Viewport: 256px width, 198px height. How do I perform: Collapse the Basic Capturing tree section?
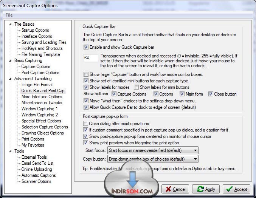pyautogui.click(x=10, y=61)
